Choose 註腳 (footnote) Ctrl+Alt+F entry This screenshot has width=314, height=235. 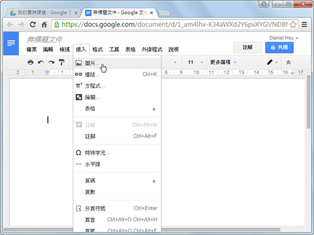pos(117,136)
